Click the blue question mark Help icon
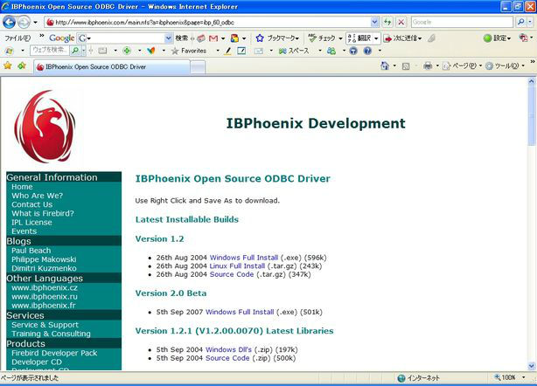This screenshot has height=386, width=537. (367, 51)
